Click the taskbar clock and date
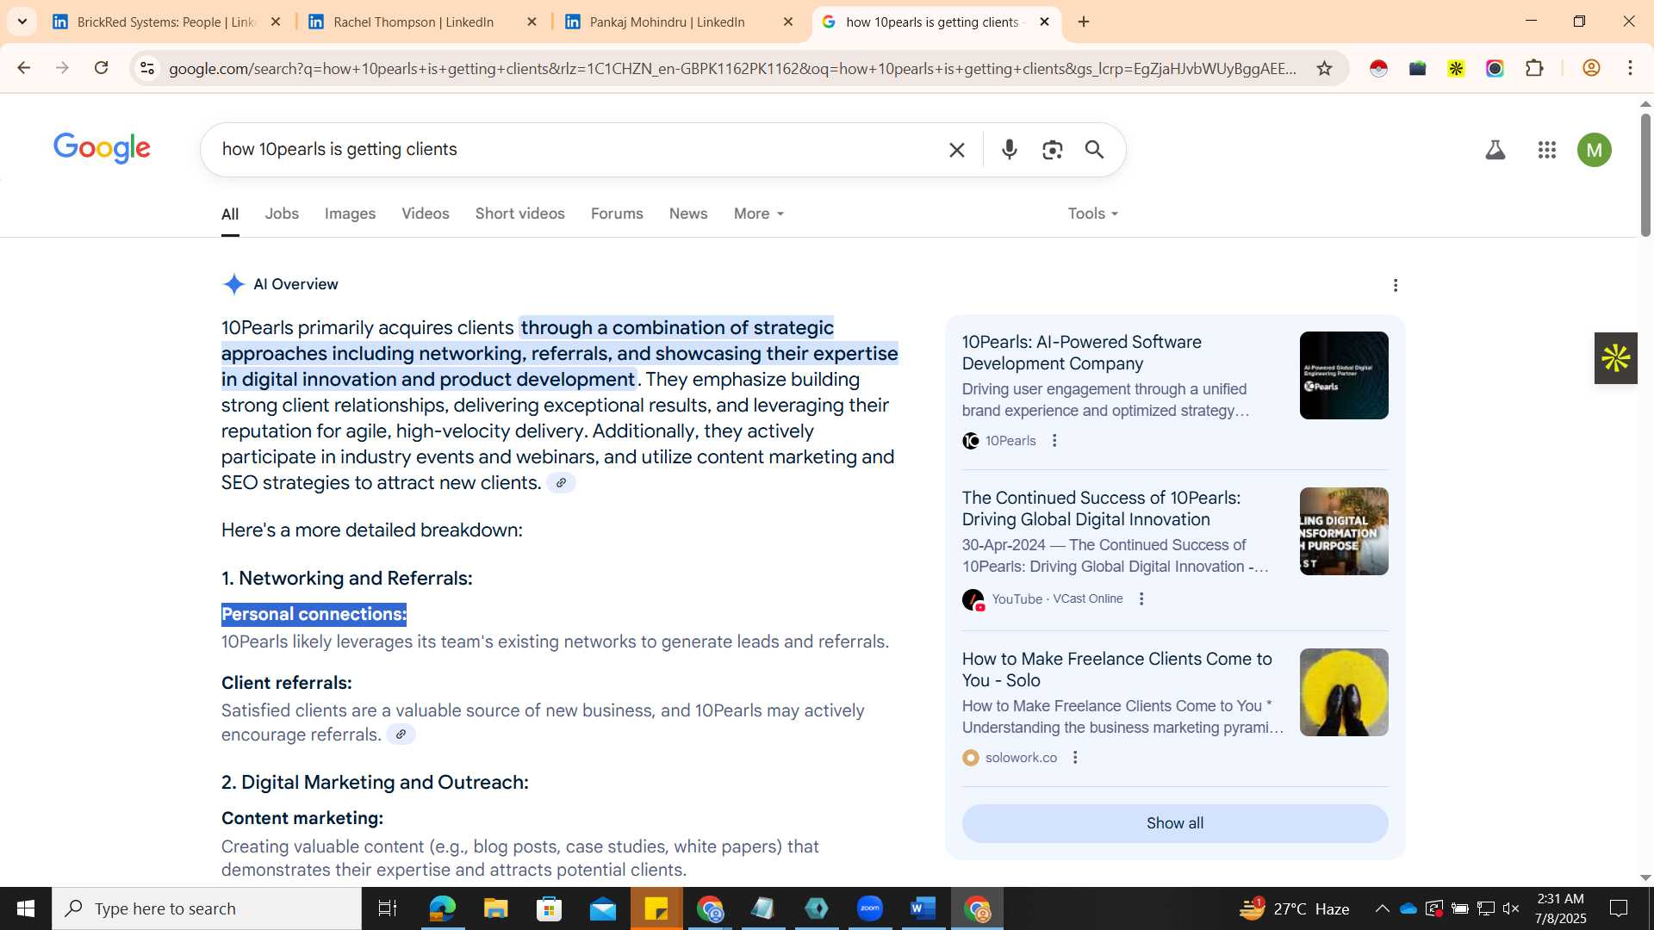Image resolution: width=1654 pixels, height=930 pixels. (1560, 908)
